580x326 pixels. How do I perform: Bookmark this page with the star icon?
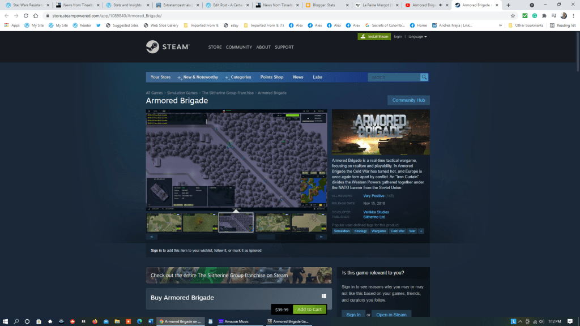(513, 16)
